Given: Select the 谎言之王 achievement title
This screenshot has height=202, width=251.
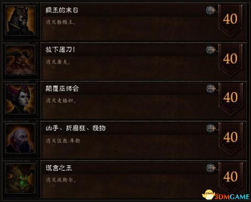Looking at the screenshot, I should click(x=58, y=168).
